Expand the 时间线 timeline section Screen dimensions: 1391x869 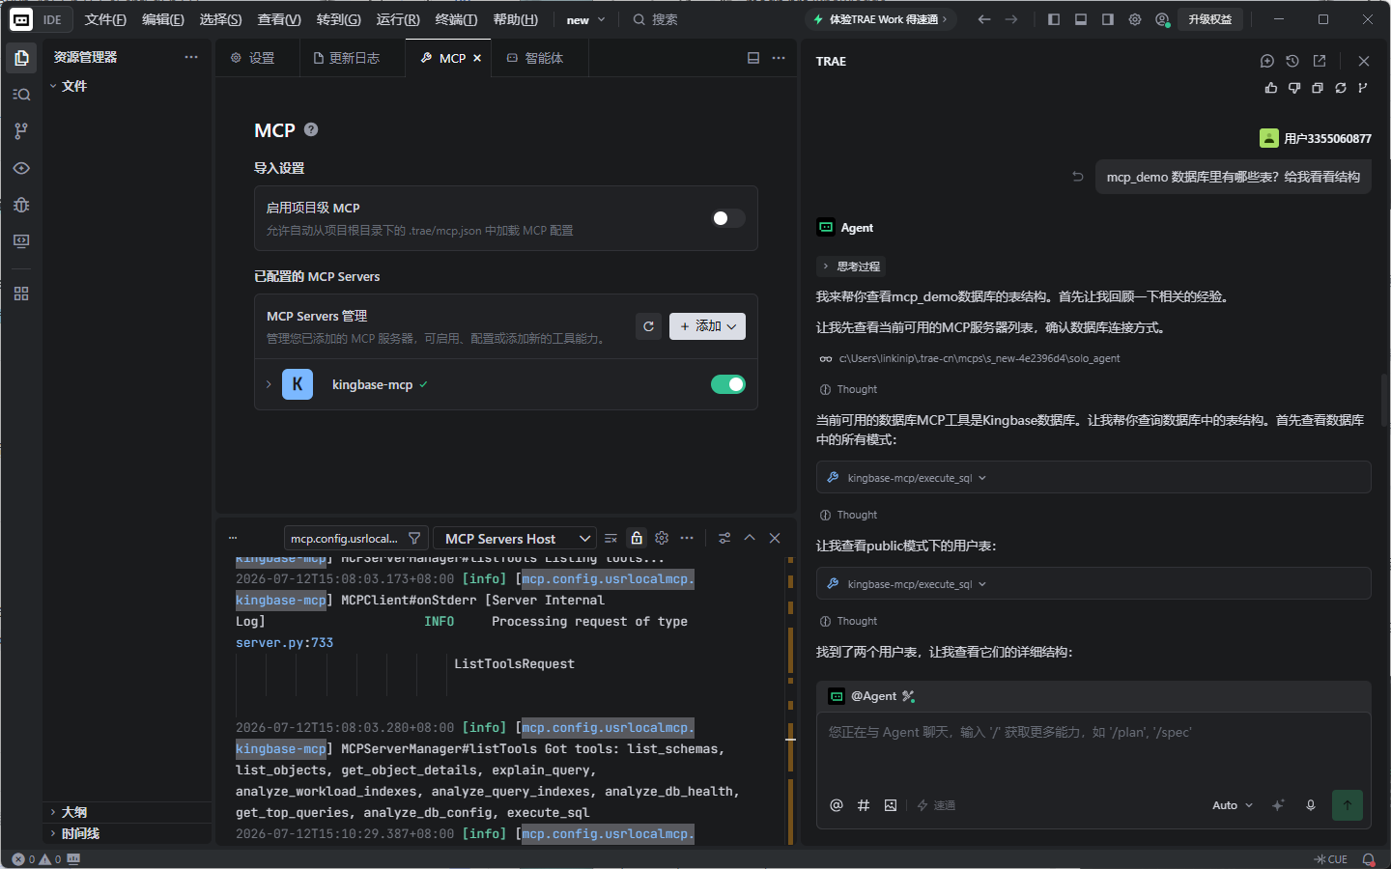click(128, 833)
